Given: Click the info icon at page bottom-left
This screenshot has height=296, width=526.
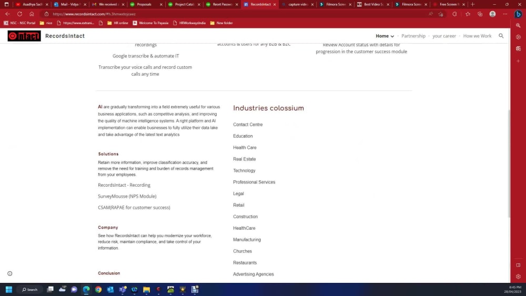Looking at the screenshot, I should (9, 273).
